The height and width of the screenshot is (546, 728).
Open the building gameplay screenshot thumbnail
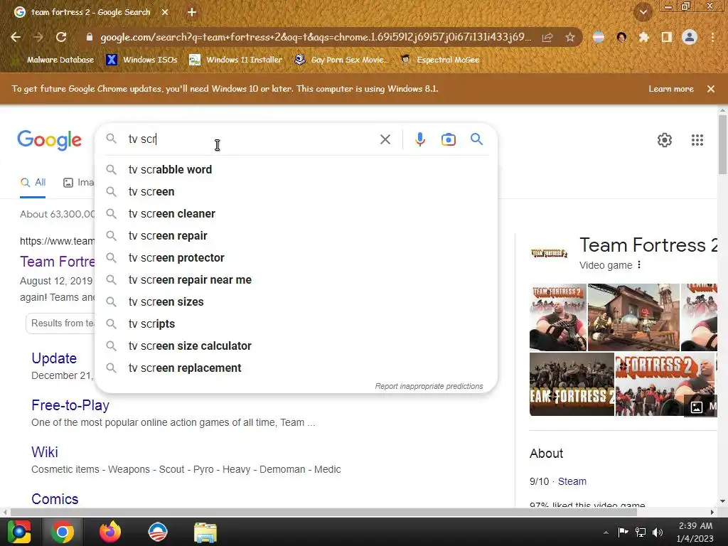pos(633,317)
